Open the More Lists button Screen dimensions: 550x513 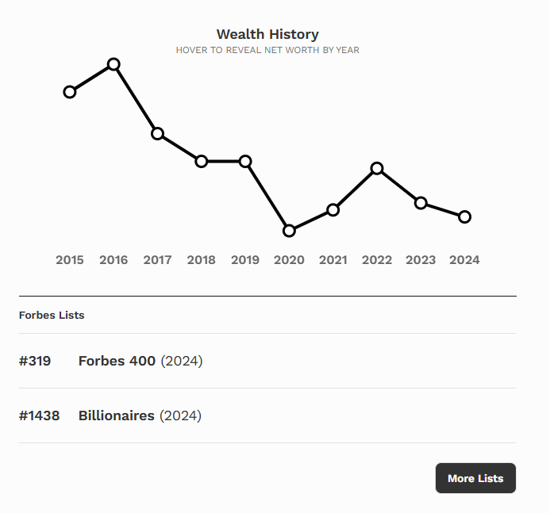[475, 478]
